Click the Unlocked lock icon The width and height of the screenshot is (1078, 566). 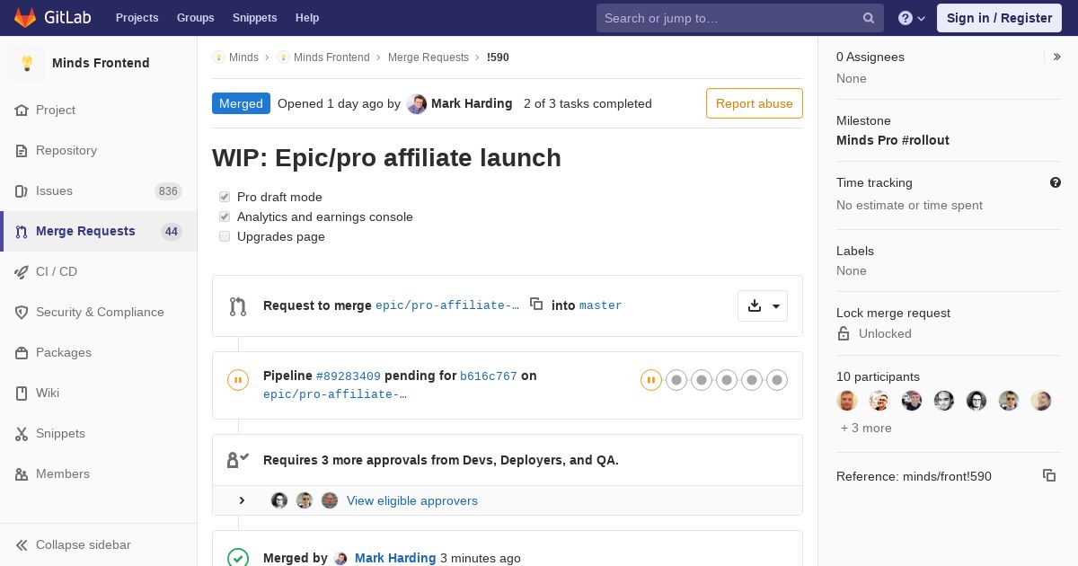(844, 333)
